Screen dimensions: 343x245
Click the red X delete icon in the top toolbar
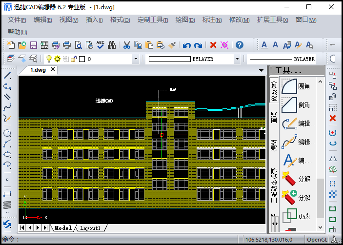(x=213, y=45)
